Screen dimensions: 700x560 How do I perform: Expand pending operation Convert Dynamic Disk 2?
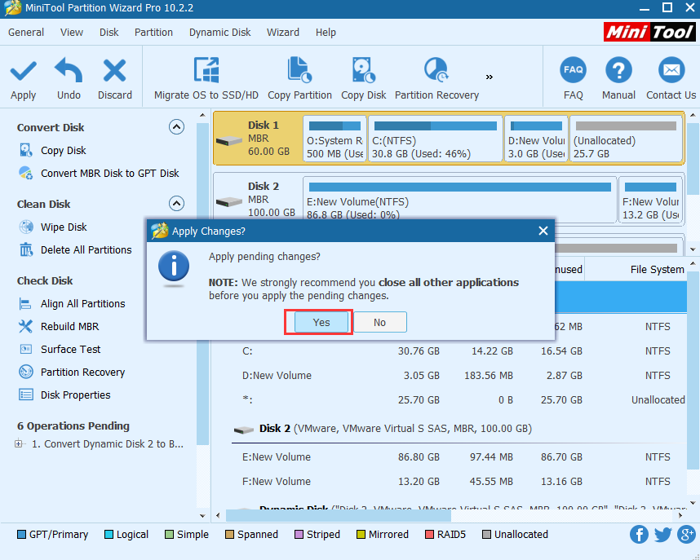click(19, 444)
